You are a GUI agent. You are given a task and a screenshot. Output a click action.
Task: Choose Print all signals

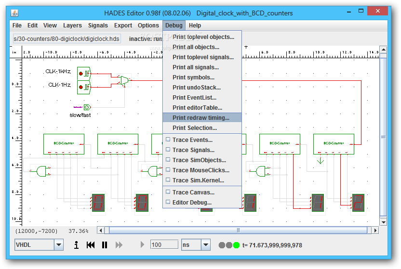[202, 67]
